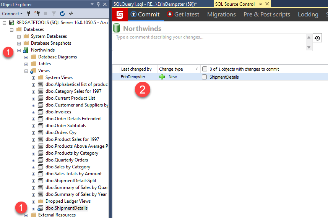Image resolution: width=328 pixels, height=218 pixels.
Task: Expand the dbo.ShipmentDetailsSplit view node
Action: pos(34,181)
